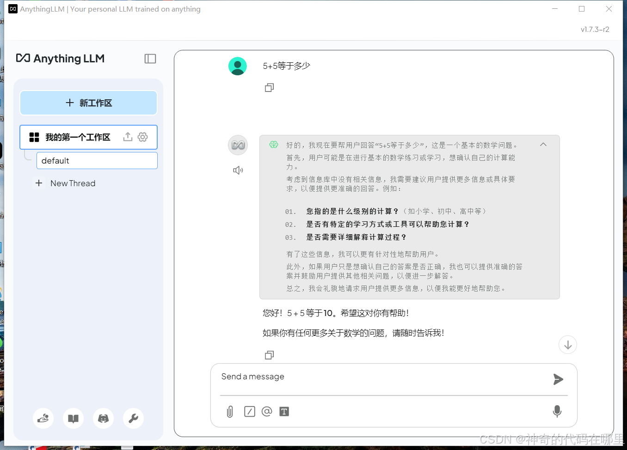
Task: Toggle the sidebar collapse icon
Action: (150, 59)
